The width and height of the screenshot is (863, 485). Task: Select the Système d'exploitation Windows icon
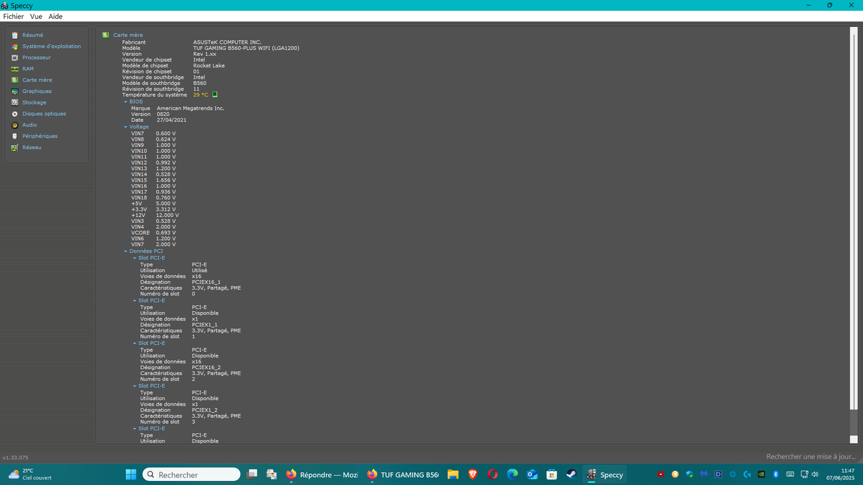15,46
